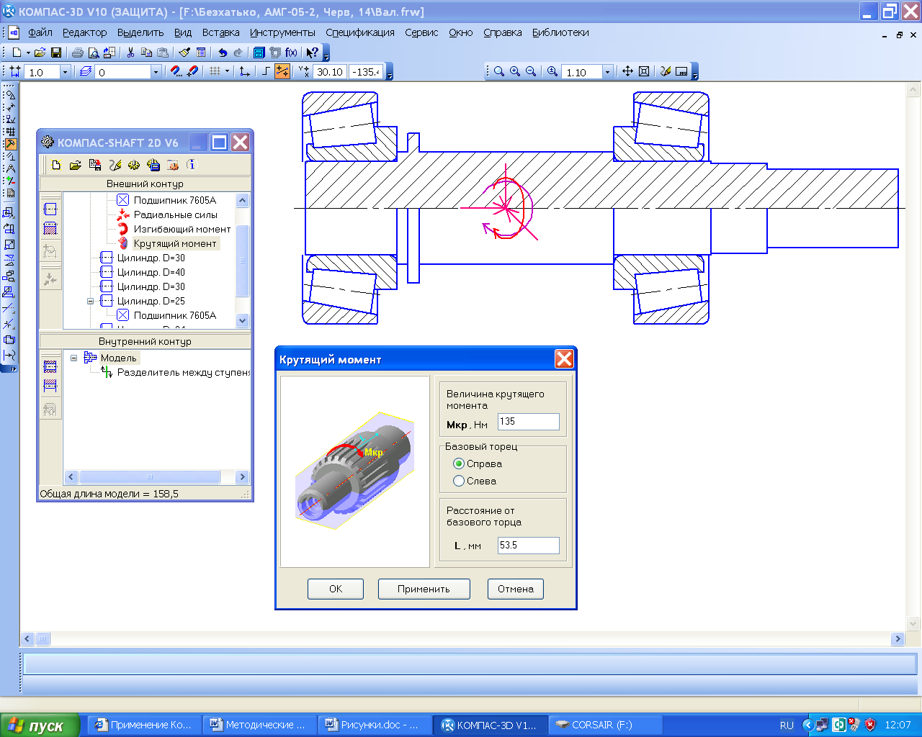Print the drawing with the printer icon
The width and height of the screenshot is (922, 737).
click(77, 53)
